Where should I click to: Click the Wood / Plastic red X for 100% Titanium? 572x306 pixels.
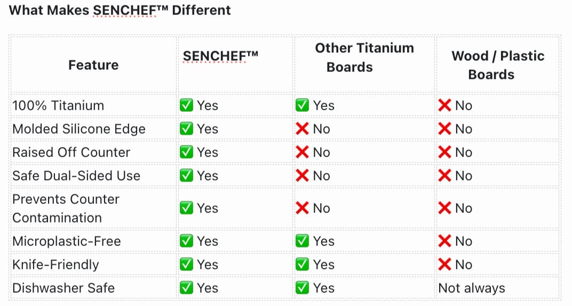click(x=444, y=105)
